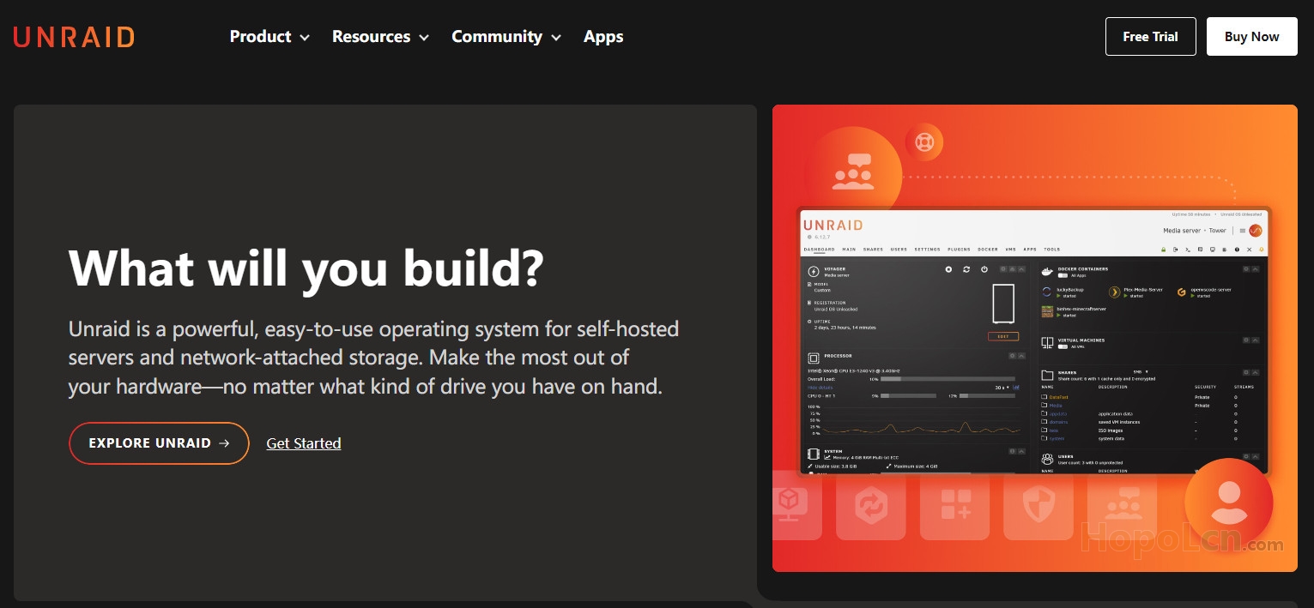Click the reboot arrows icon in Voyager panel
This screenshot has height=608, width=1314.
[966, 269]
